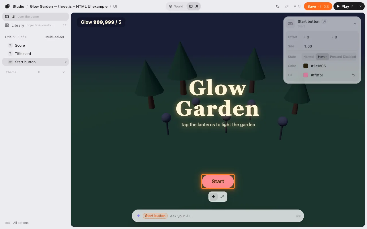
Task: Edit the Size value field
Action: [x=329, y=46]
